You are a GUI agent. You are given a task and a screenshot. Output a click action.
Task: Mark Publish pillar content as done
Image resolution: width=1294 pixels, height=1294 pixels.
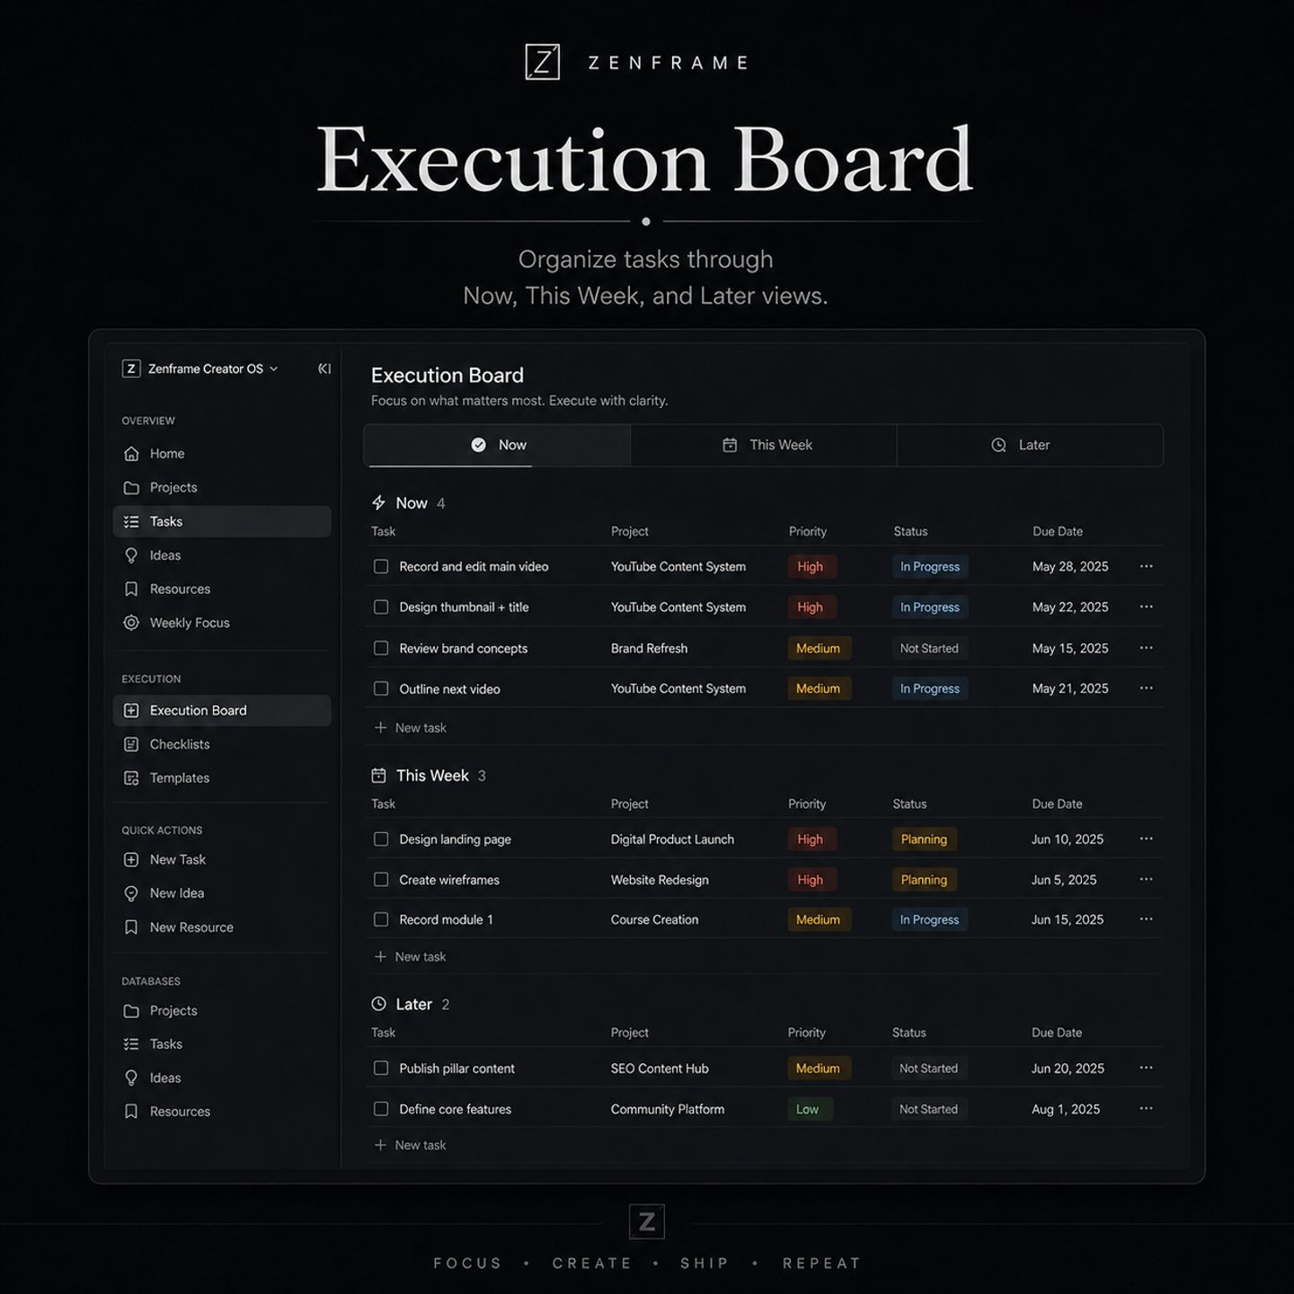pos(381,1068)
